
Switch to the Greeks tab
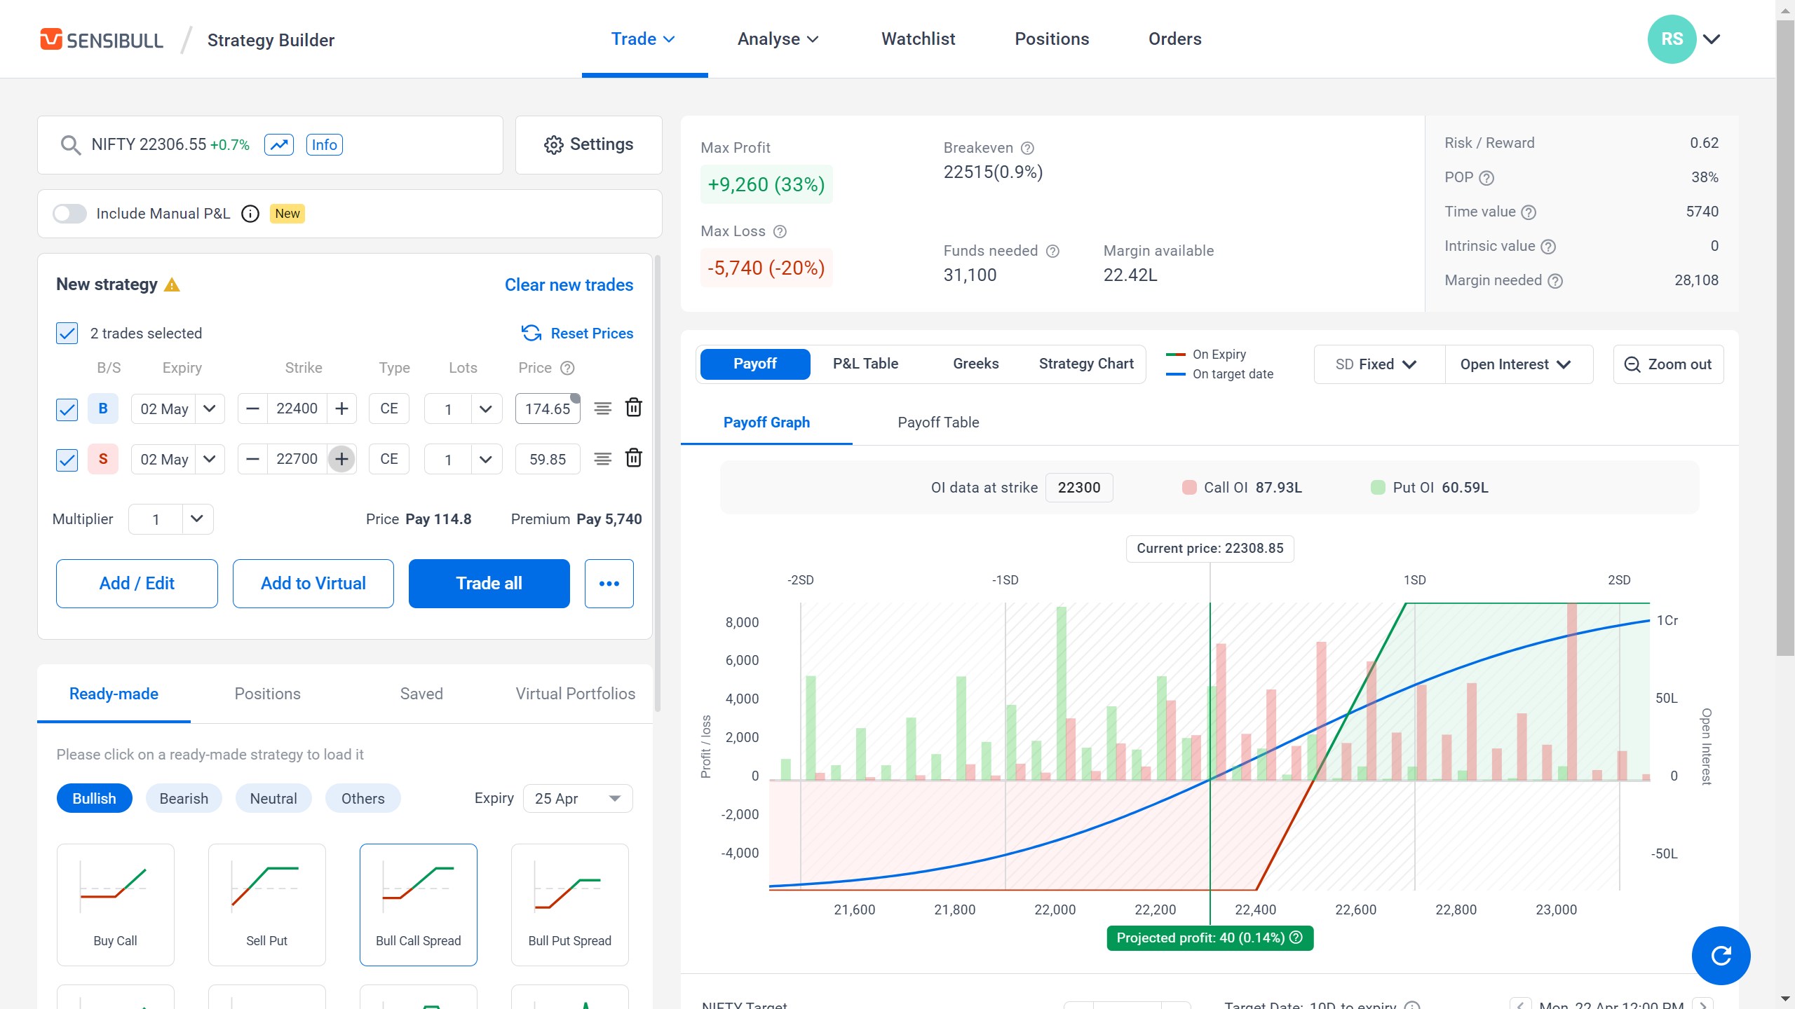[975, 364]
